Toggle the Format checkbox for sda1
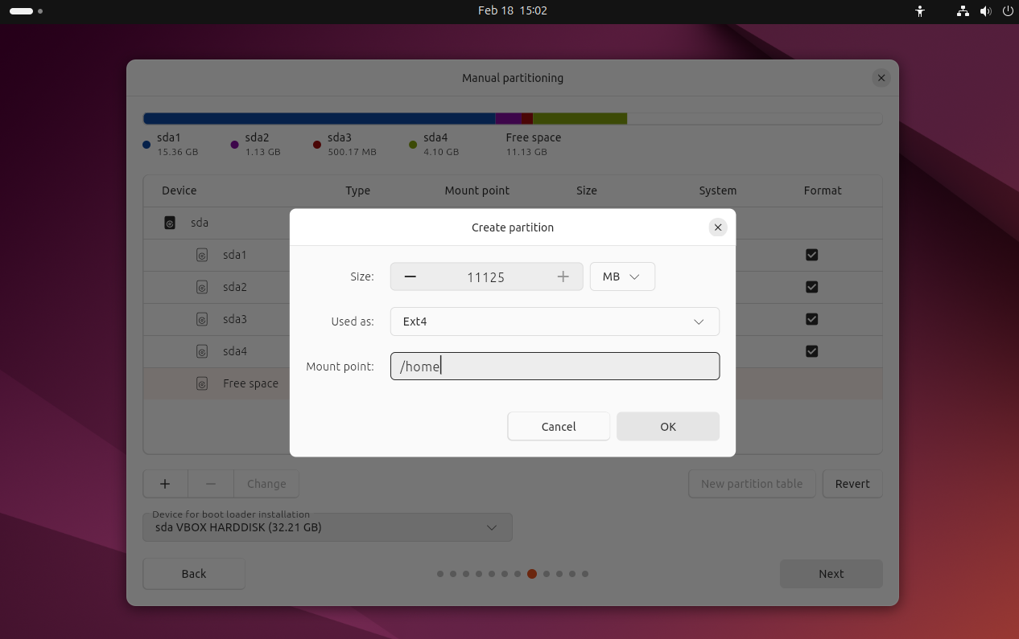1019x639 pixels. click(x=811, y=255)
